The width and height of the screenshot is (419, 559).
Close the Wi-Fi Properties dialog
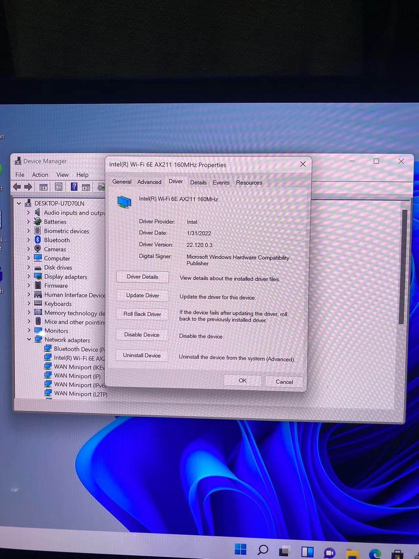click(303, 164)
